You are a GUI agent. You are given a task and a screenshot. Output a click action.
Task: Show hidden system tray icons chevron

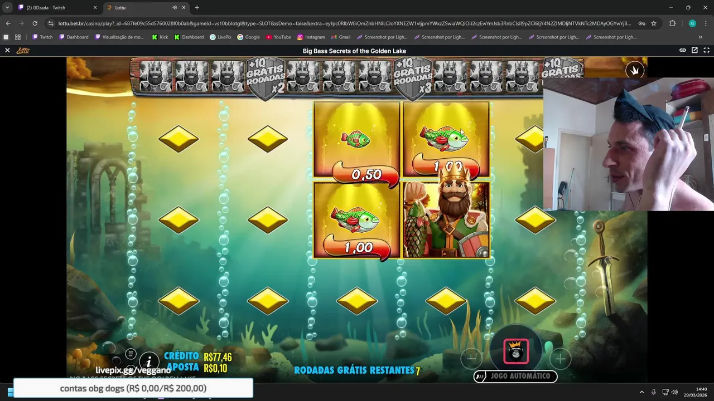tap(641, 392)
